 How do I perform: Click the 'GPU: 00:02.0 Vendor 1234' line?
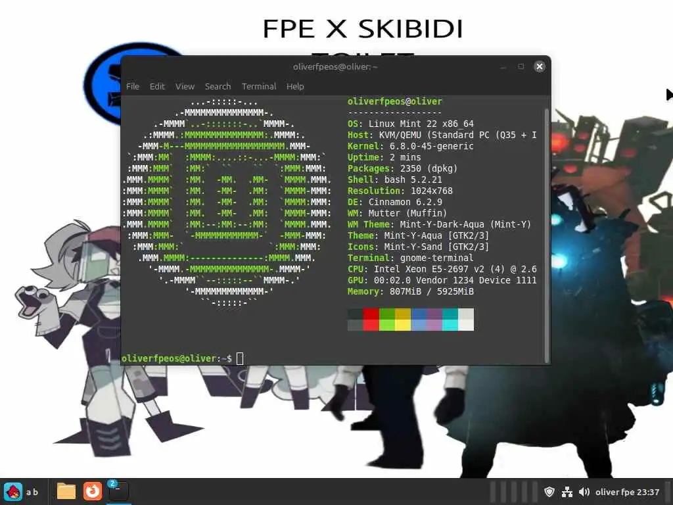click(442, 280)
